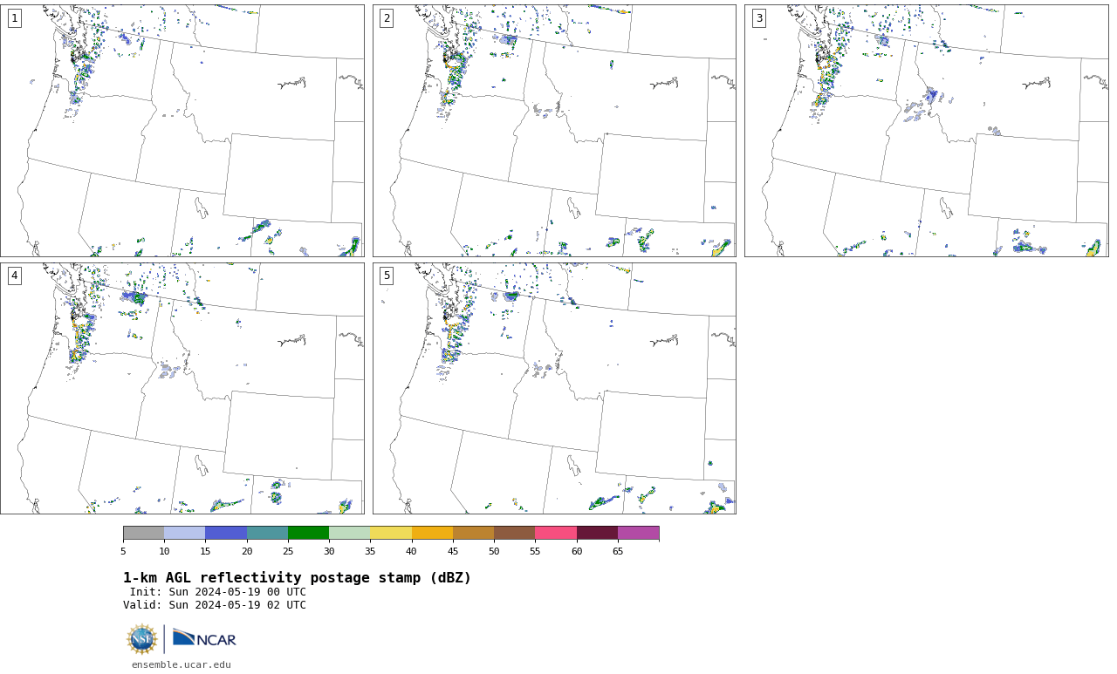1117x674 pixels.
Task: Click the panel number label '2'
Action: [x=387, y=18]
